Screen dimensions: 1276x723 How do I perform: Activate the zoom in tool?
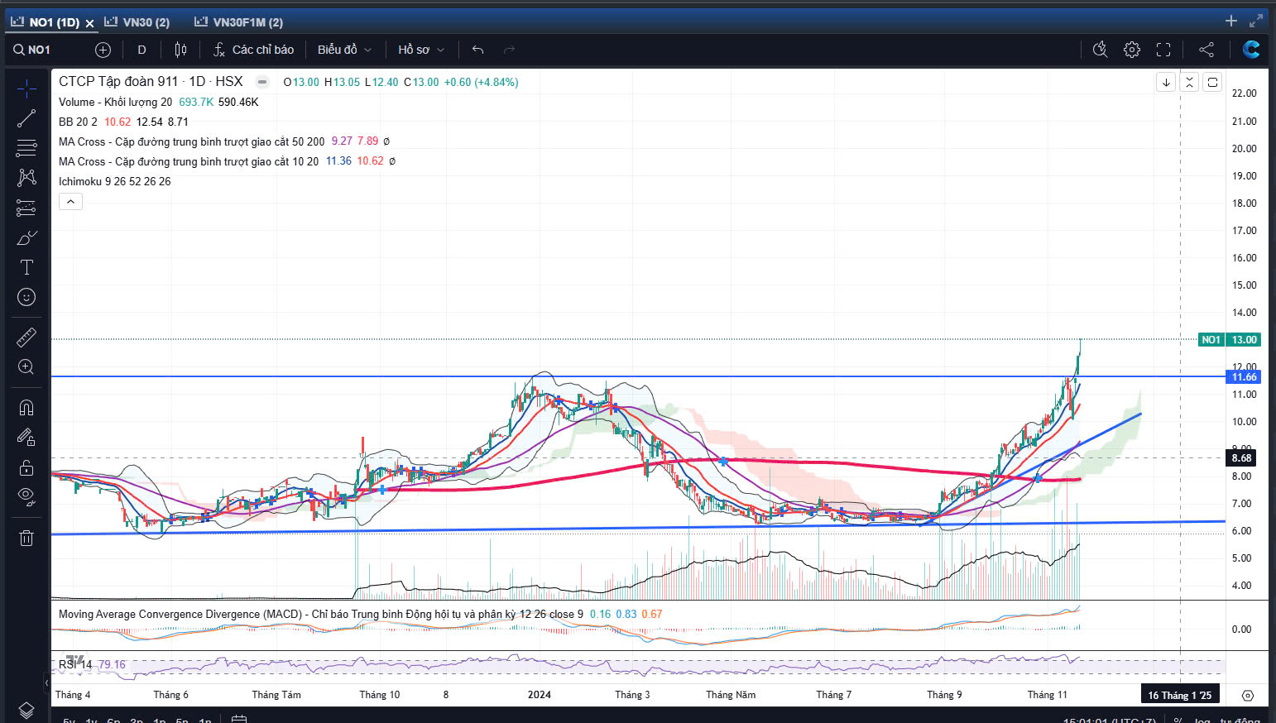pyautogui.click(x=26, y=366)
